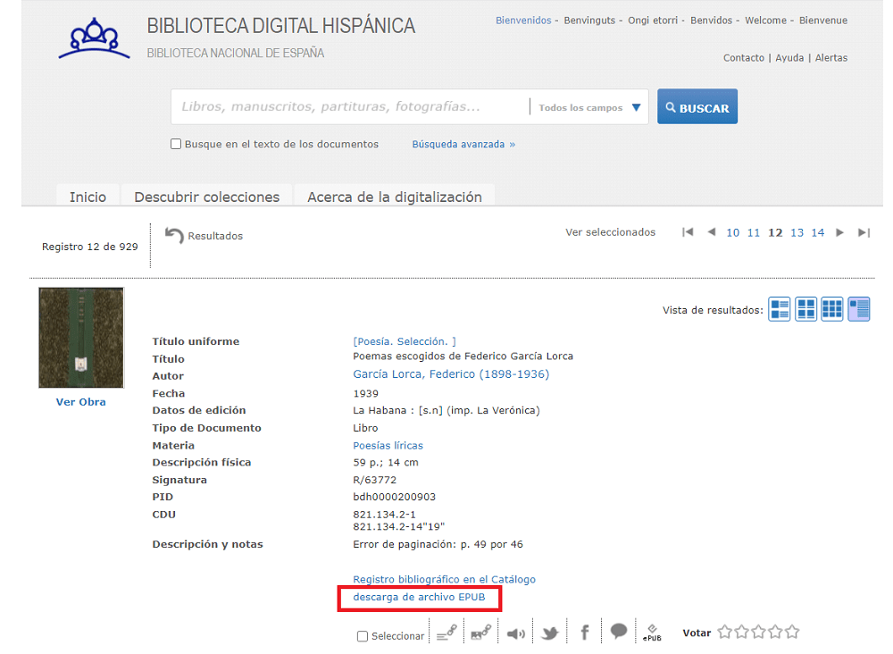This screenshot has height=654, width=893.
Task: Select the two-column grid results view icon
Action: click(805, 309)
